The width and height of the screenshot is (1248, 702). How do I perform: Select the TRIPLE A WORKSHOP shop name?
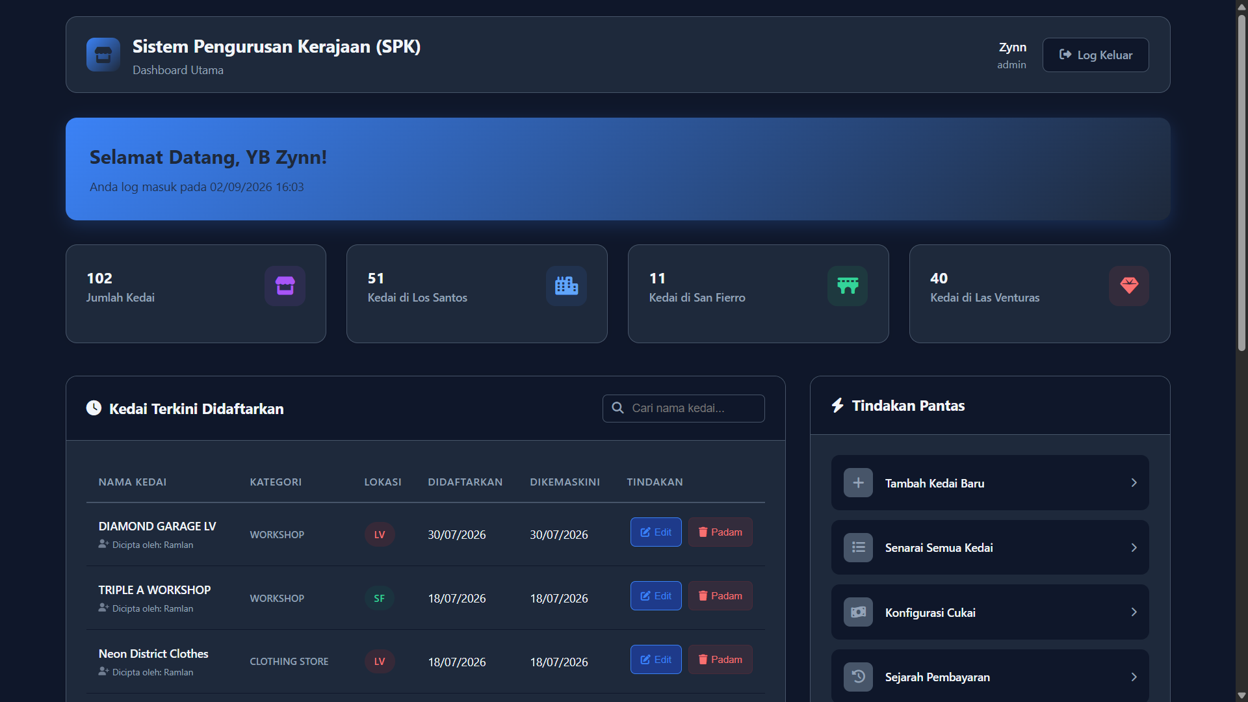pyautogui.click(x=155, y=590)
